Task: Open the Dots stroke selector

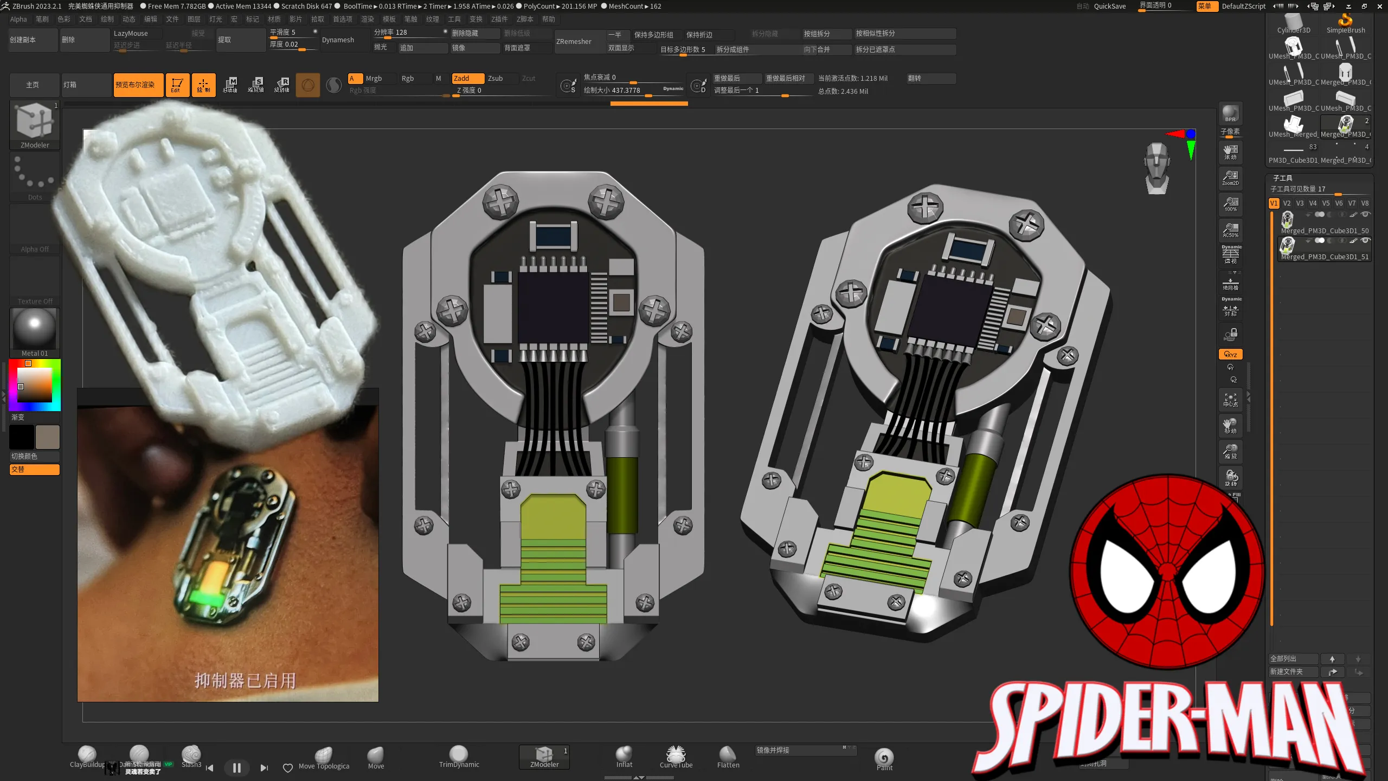Action: point(35,177)
